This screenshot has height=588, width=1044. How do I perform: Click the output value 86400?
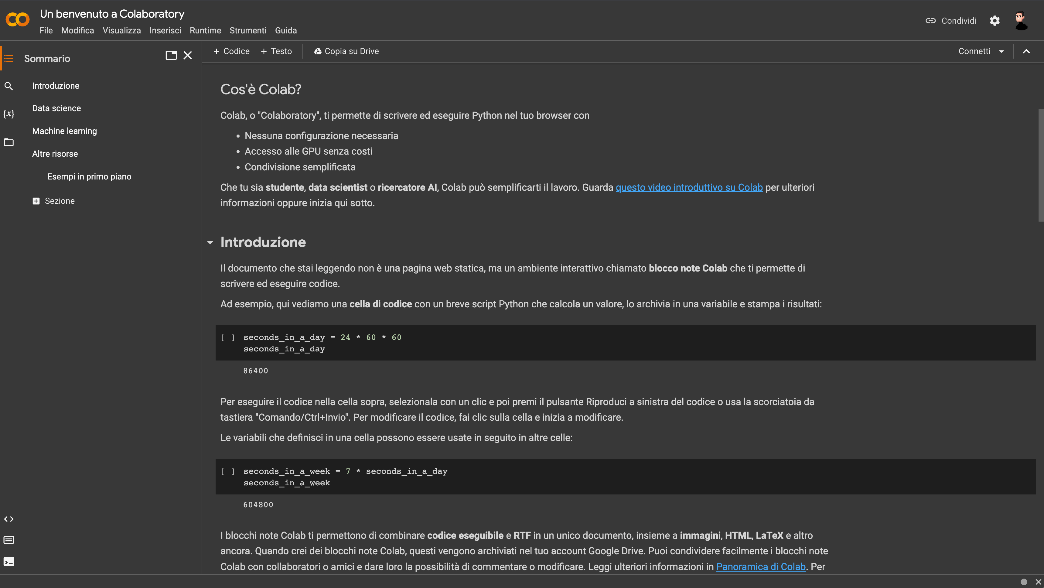pos(255,371)
